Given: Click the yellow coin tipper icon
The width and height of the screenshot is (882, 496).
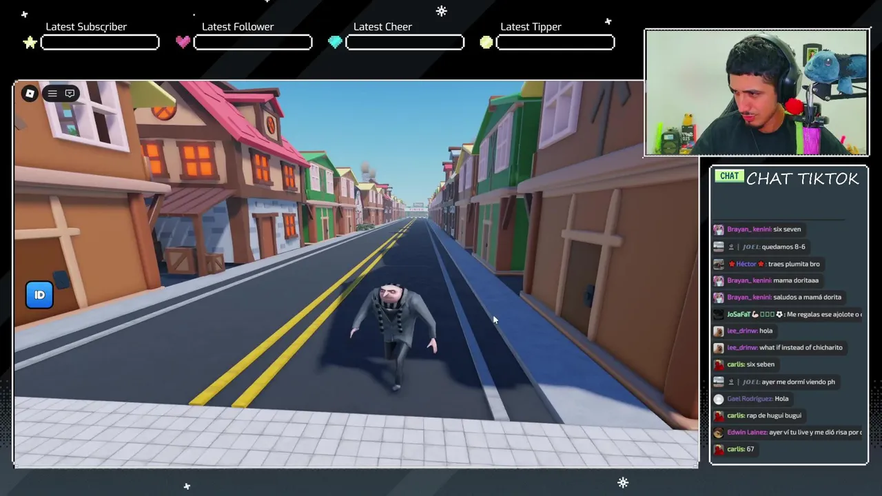Looking at the screenshot, I should [486, 43].
